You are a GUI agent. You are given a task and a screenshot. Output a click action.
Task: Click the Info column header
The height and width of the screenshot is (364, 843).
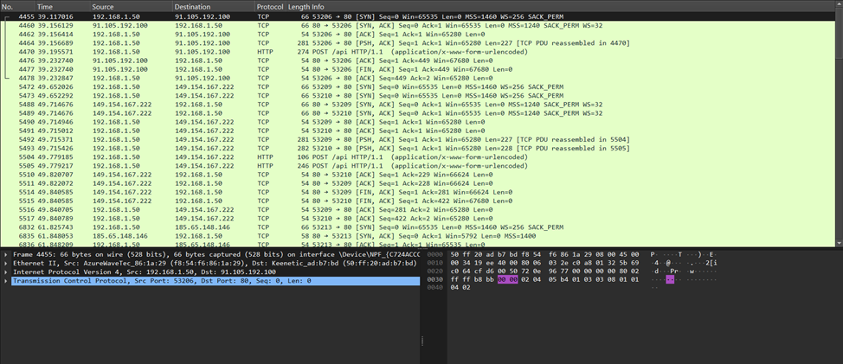click(x=319, y=6)
